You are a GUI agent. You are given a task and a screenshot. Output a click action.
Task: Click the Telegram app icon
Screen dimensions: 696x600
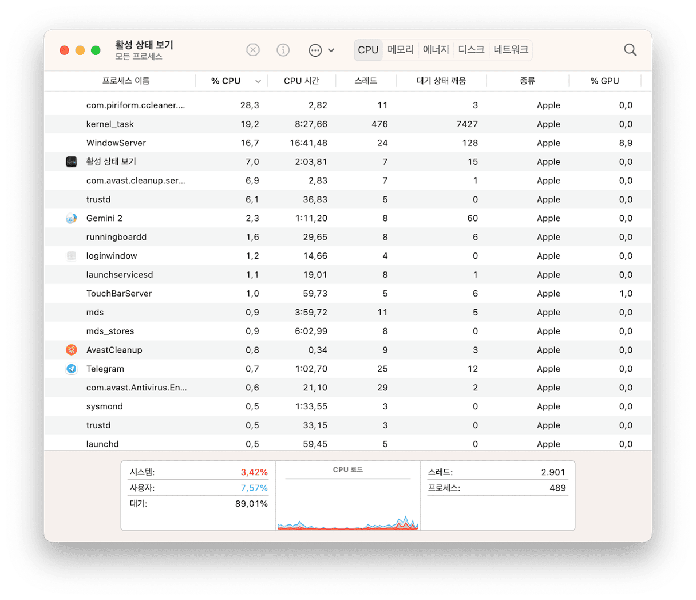(71, 369)
